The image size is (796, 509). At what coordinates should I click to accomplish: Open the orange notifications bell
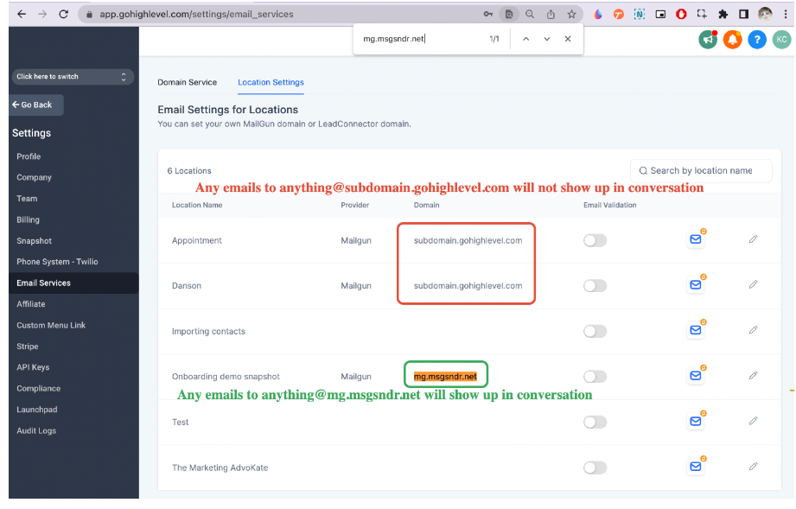click(x=732, y=40)
